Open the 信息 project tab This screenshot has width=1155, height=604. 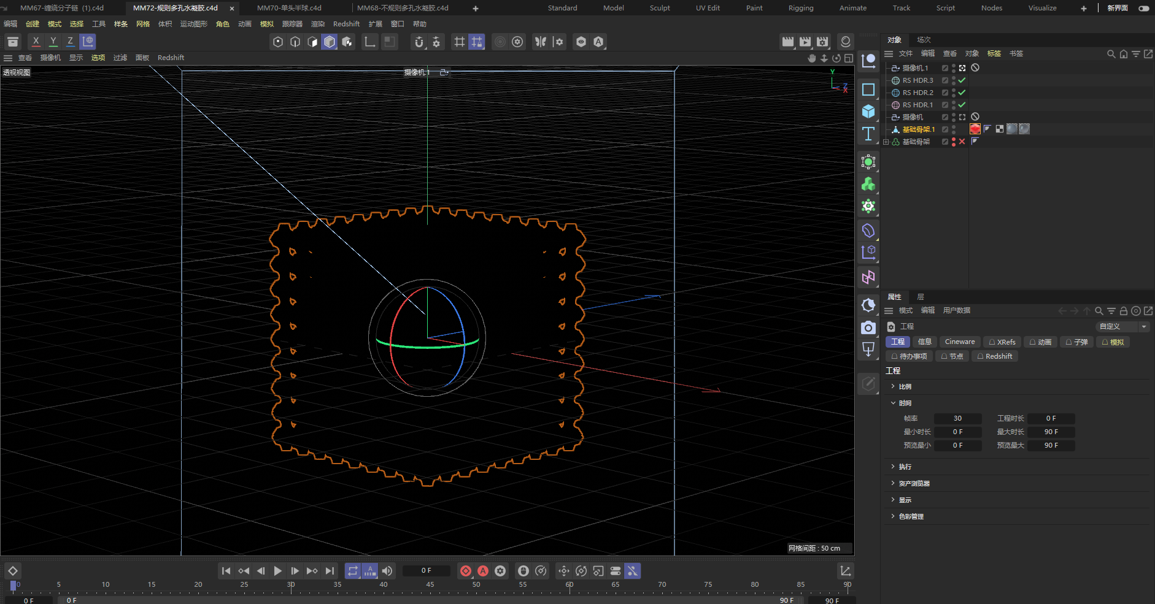(x=925, y=342)
